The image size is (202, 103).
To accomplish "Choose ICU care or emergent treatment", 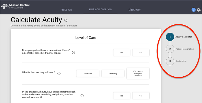I will [x=138, y=73].
